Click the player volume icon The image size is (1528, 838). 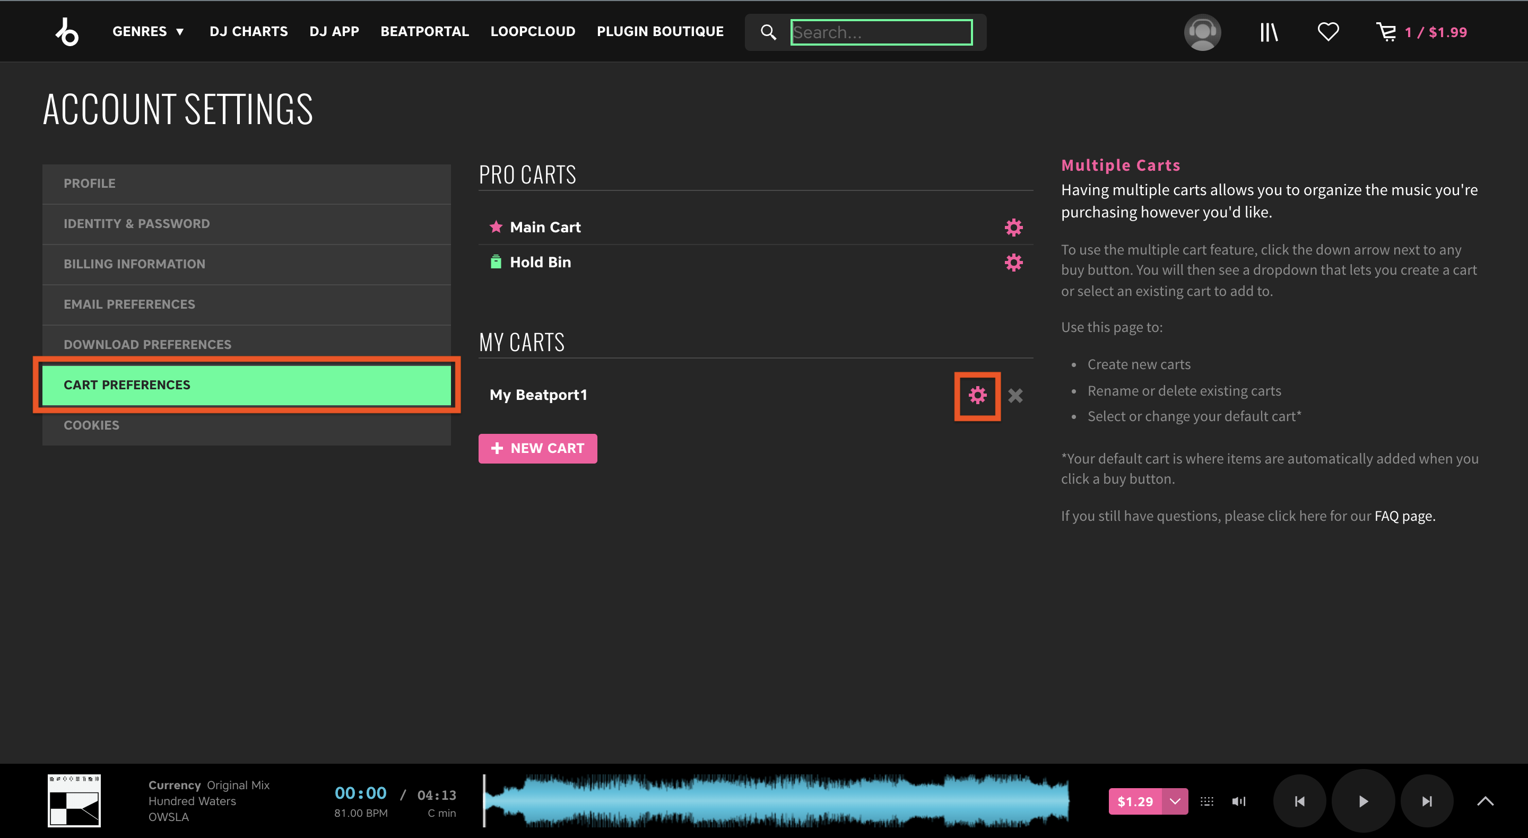click(1238, 802)
